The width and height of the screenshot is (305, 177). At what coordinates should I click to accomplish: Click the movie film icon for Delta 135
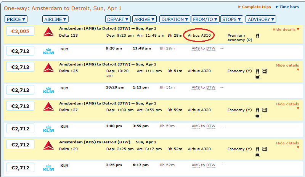[x=264, y=71]
